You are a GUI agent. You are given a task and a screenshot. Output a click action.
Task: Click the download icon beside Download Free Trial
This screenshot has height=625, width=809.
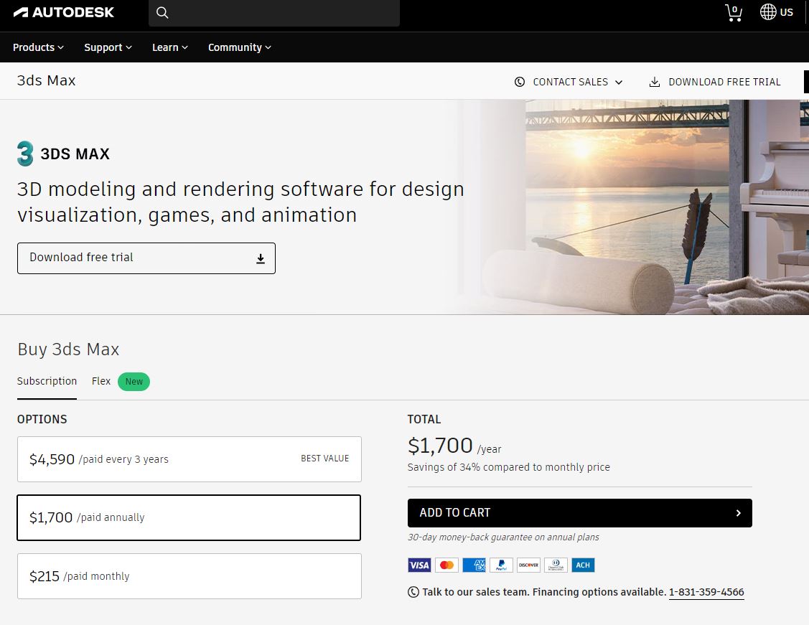tap(654, 82)
